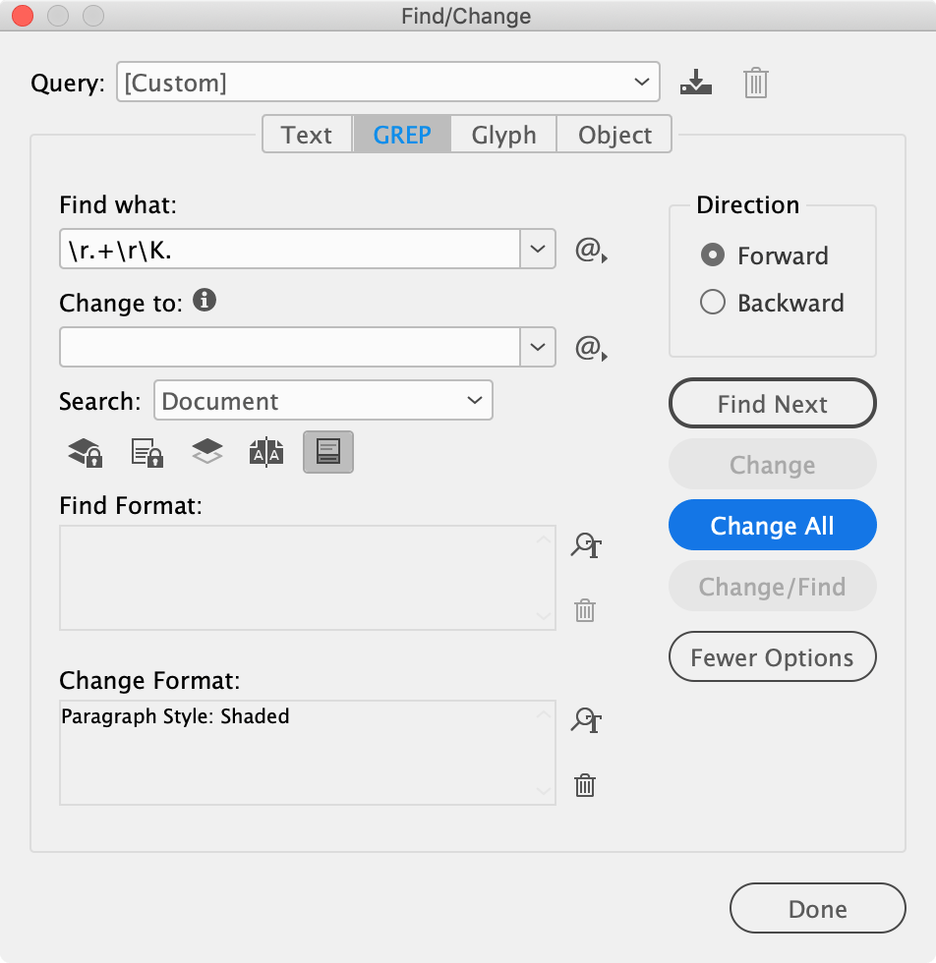Click the Save Query icon

pos(695,83)
